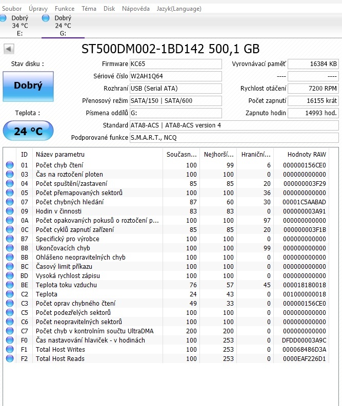Image resolution: width=342 pixels, height=406 pixels.
Task: Click the Přenosový režim field
Action: [x=176, y=101]
